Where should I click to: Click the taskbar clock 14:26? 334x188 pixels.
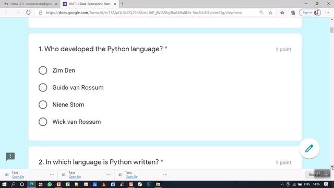(x=316, y=184)
